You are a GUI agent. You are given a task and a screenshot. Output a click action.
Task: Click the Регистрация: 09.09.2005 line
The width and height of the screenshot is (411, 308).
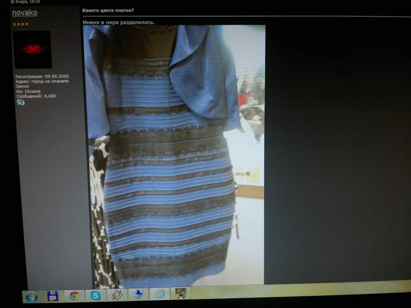42,76
